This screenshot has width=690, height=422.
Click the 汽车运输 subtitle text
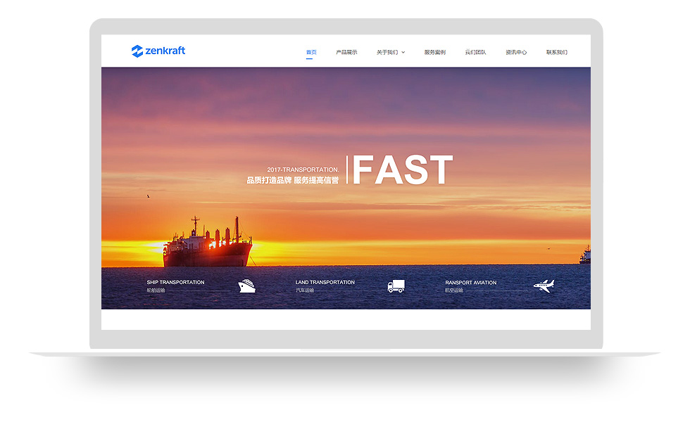click(x=305, y=290)
